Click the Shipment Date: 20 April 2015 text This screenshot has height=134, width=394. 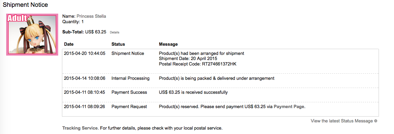tap(188, 59)
